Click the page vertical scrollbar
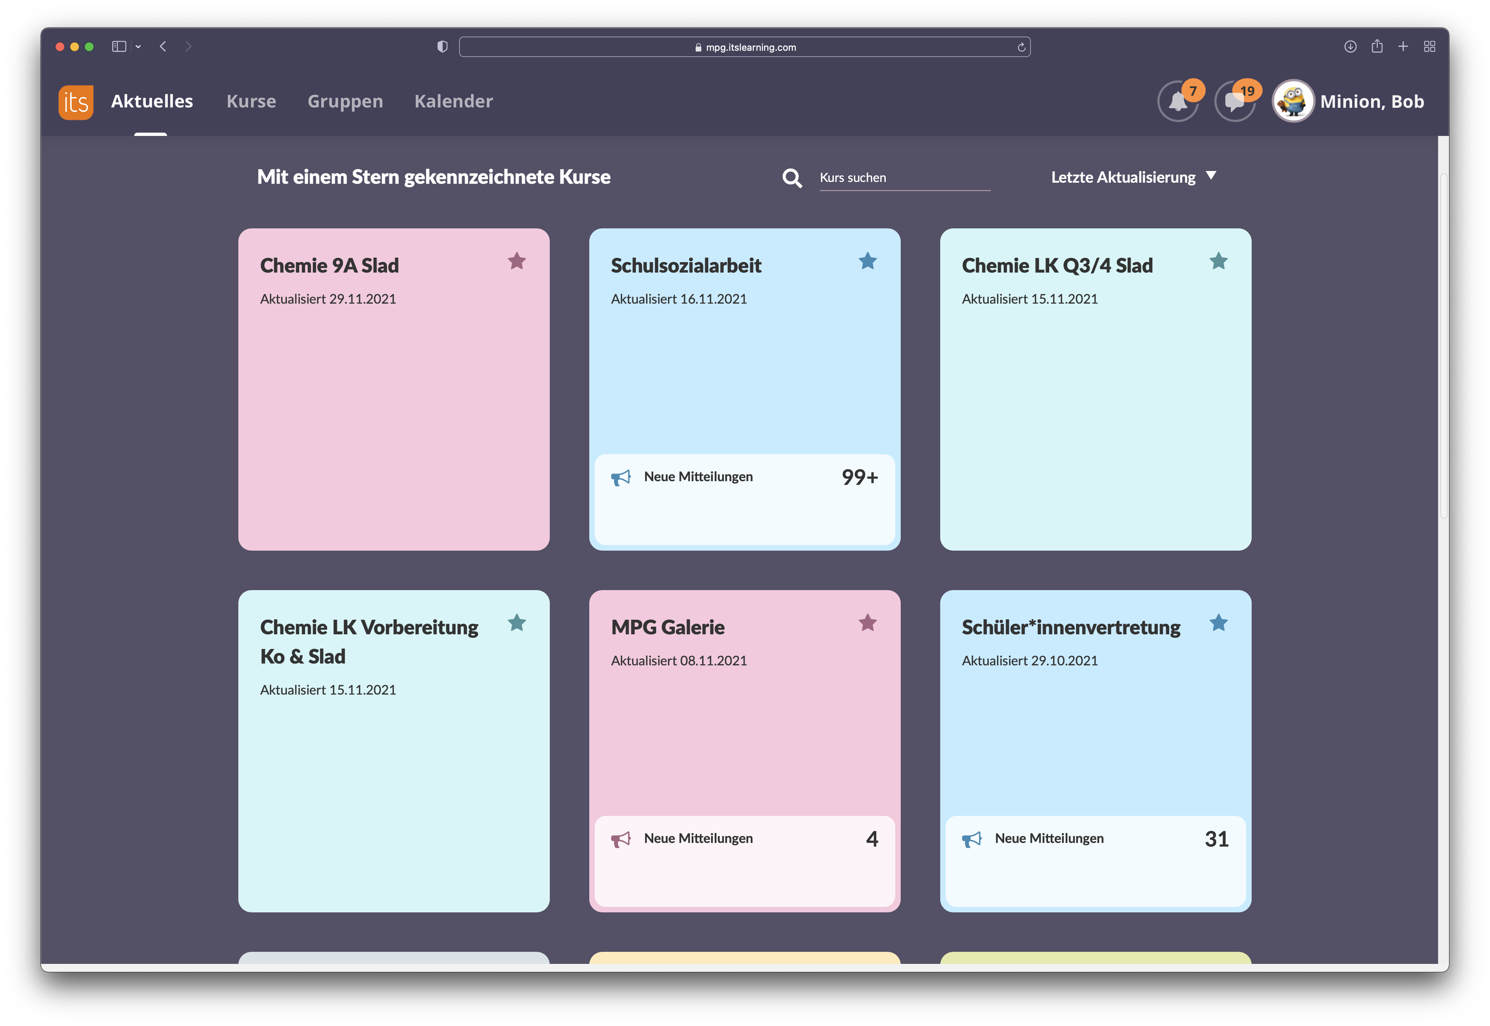The image size is (1490, 1026). coord(1444,346)
